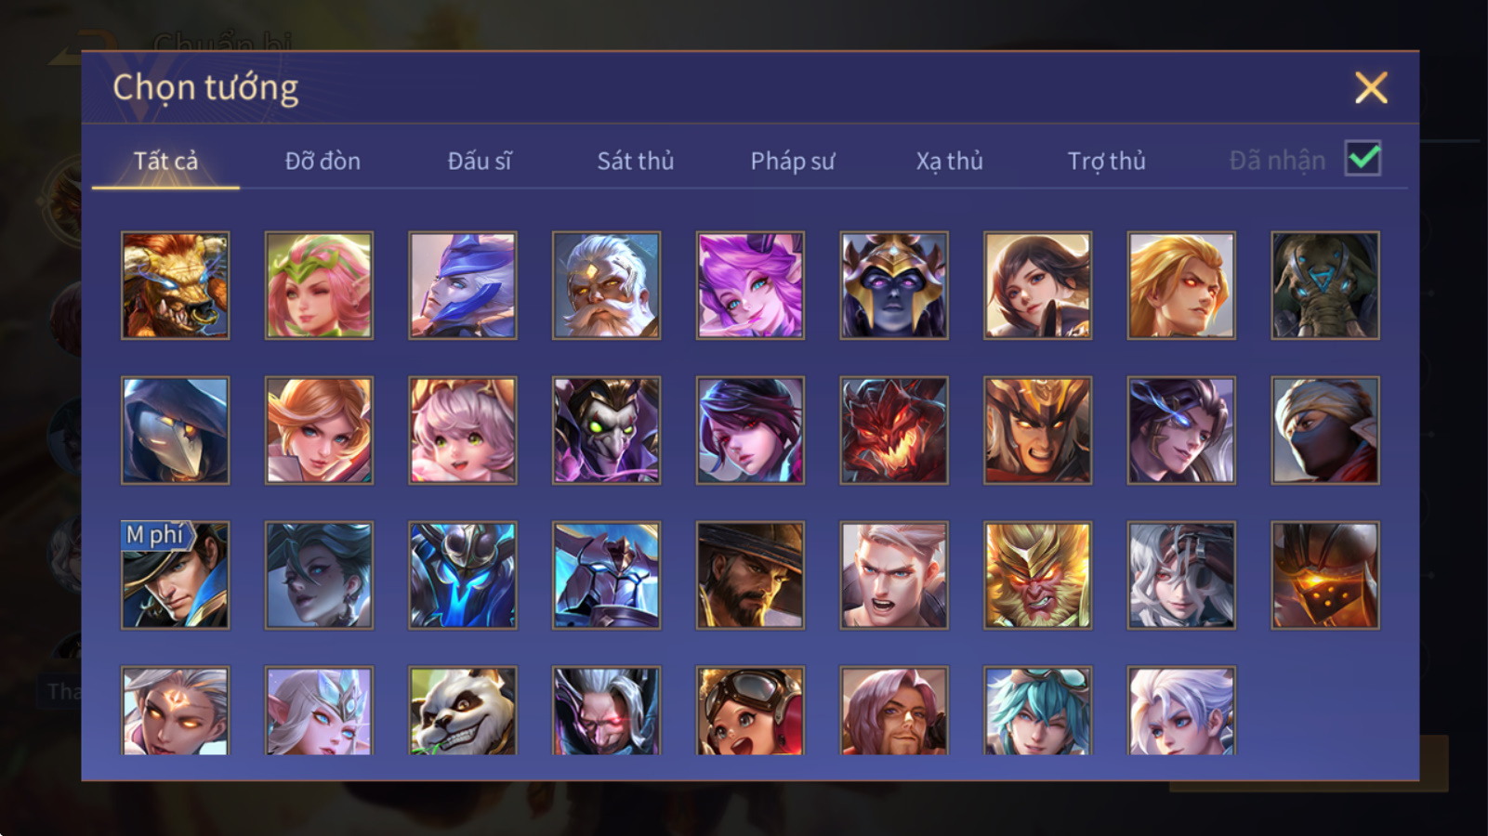Switch to the Pháp sư tab
Screen dimensions: 1488x836
(793, 161)
